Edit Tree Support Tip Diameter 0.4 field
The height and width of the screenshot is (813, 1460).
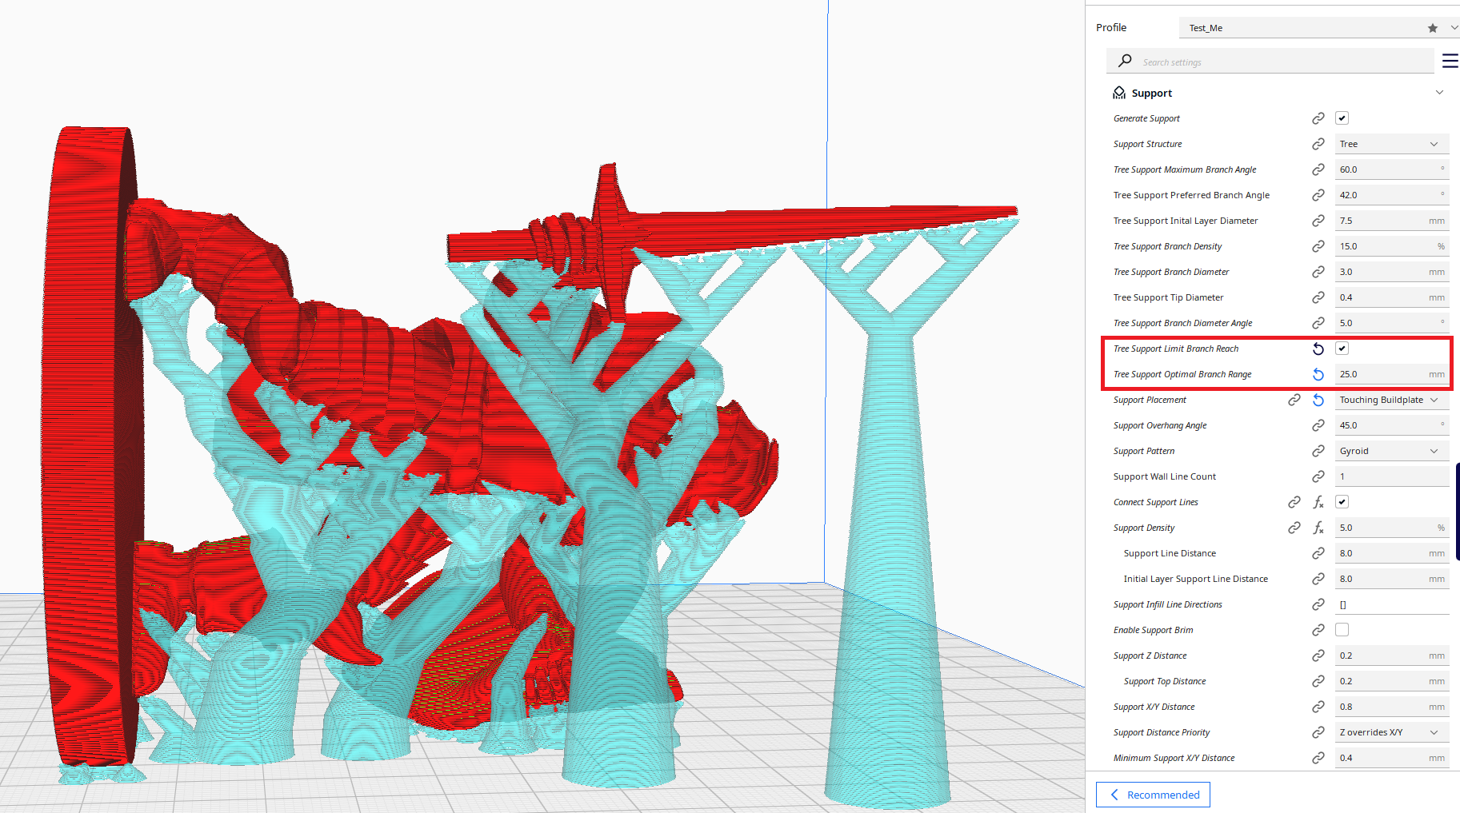(1392, 297)
